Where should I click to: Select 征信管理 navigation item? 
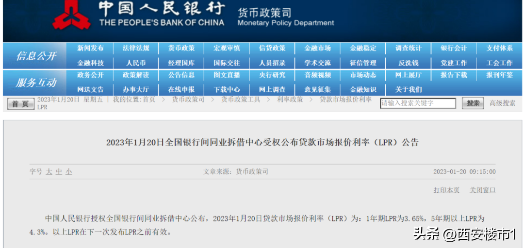[x=363, y=63]
